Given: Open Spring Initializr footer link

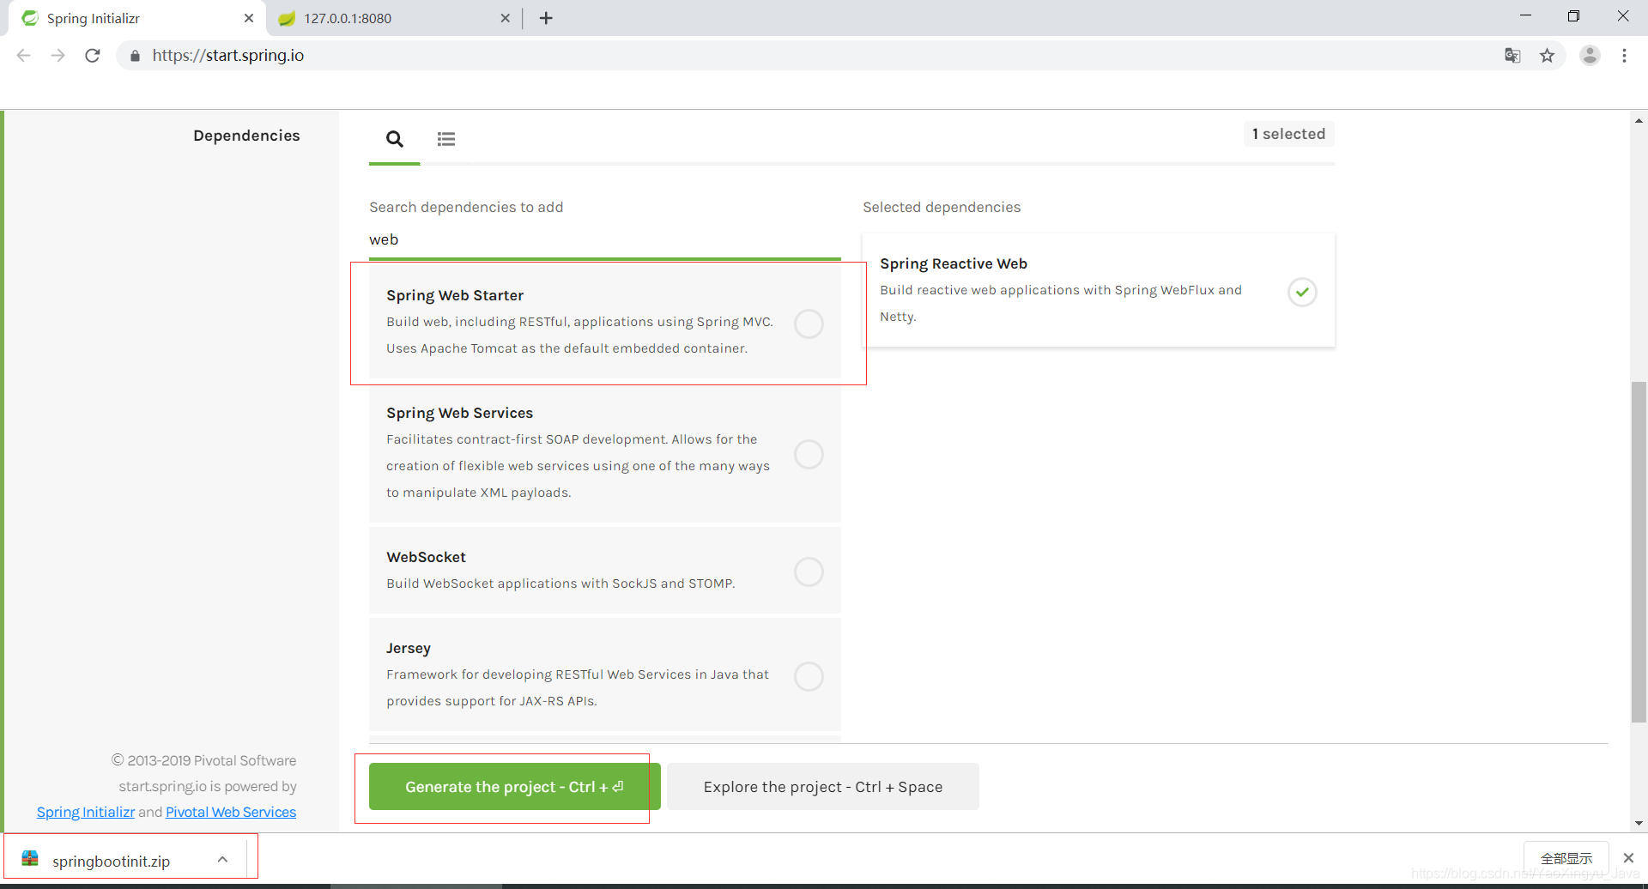Looking at the screenshot, I should click(x=86, y=812).
